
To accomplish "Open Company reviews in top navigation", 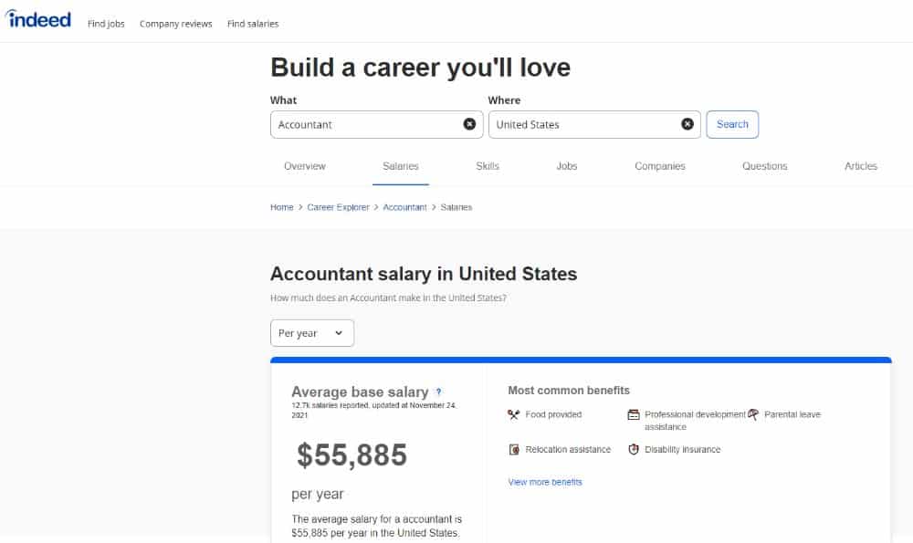I will (176, 24).
